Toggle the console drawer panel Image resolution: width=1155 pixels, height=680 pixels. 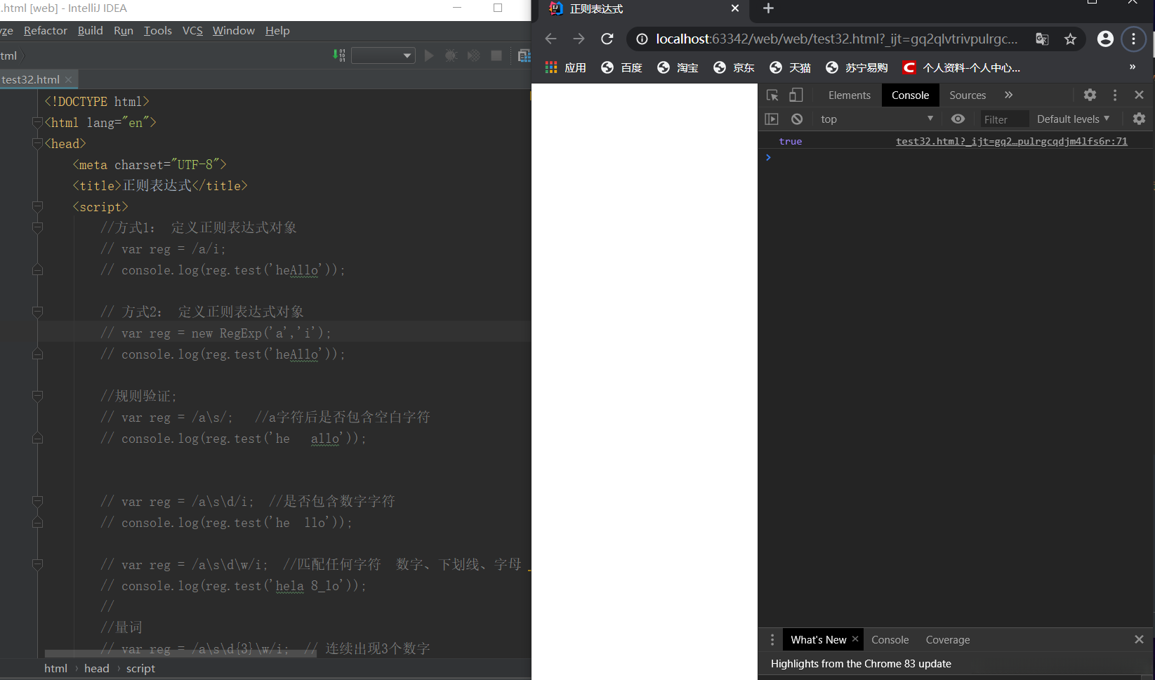[x=772, y=119]
